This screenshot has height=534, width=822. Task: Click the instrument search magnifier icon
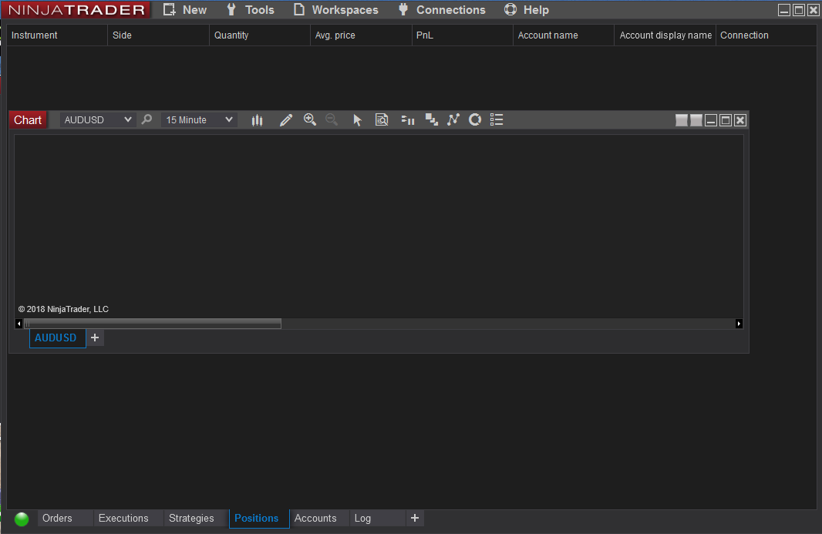coord(147,120)
